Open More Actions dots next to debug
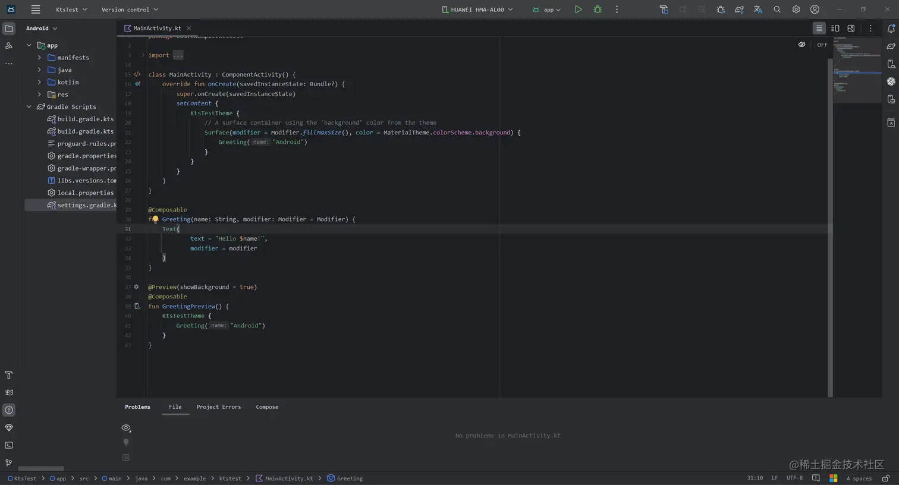Viewport: 899px width, 485px height. (617, 10)
